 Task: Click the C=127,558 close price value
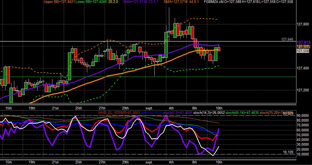284,2
